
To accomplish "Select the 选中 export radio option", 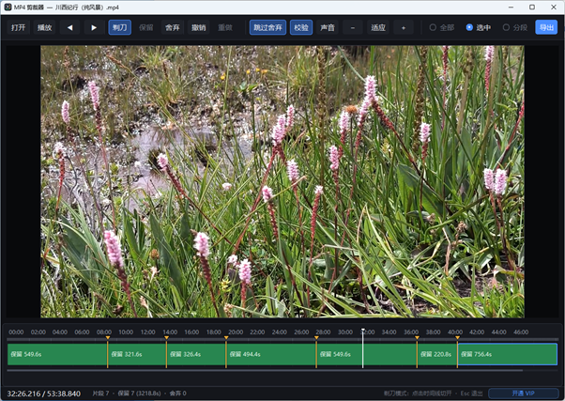I will [x=478, y=27].
